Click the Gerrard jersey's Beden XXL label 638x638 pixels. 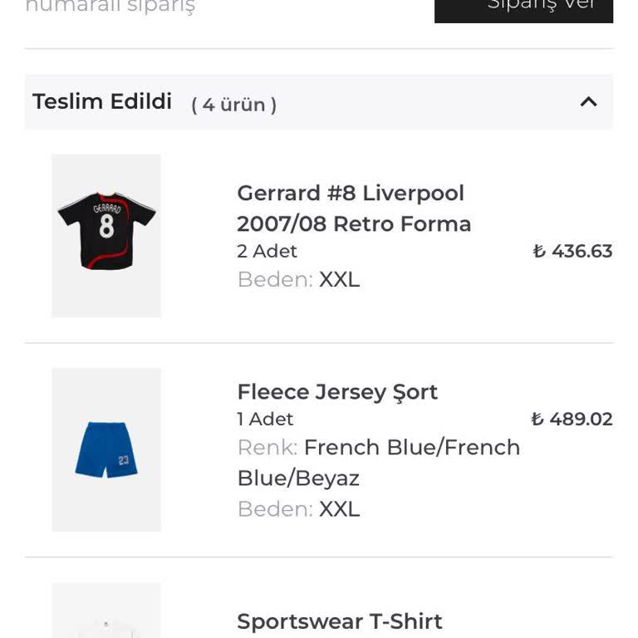(x=298, y=279)
